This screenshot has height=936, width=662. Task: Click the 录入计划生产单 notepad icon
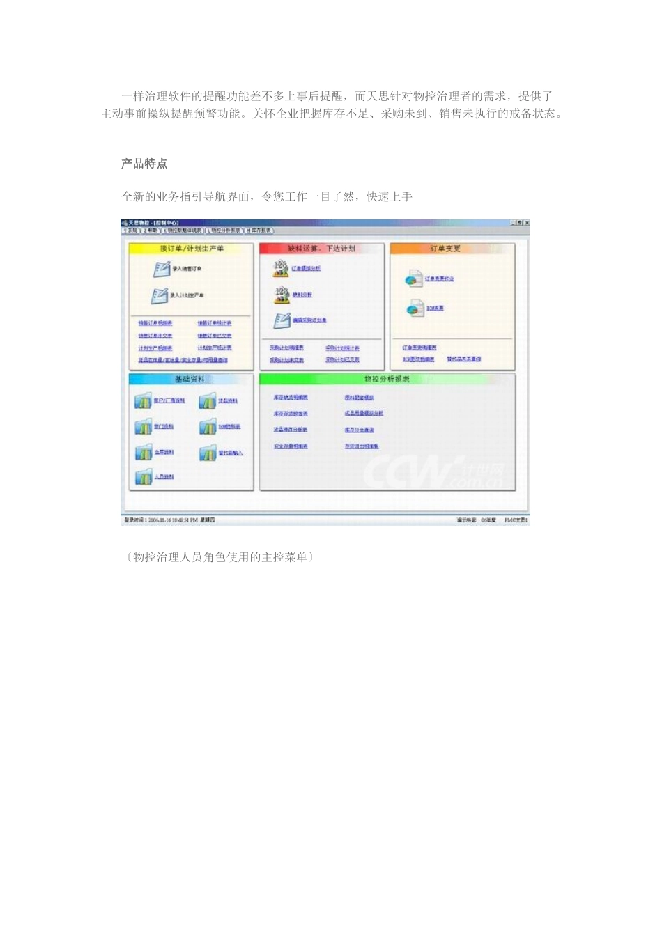[160, 295]
